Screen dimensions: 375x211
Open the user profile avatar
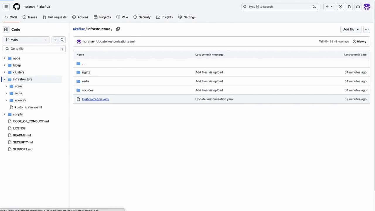click(367, 6)
